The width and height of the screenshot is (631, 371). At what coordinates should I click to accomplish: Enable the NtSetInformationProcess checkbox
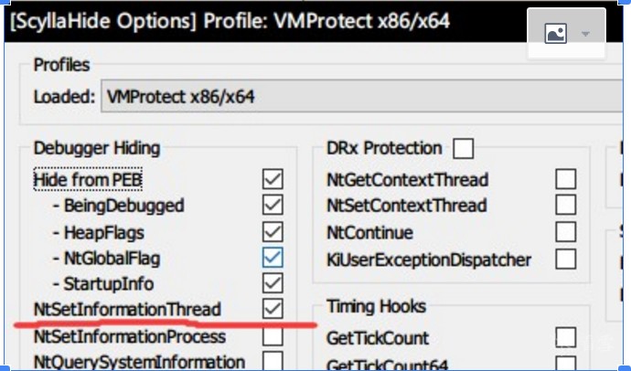tap(273, 336)
